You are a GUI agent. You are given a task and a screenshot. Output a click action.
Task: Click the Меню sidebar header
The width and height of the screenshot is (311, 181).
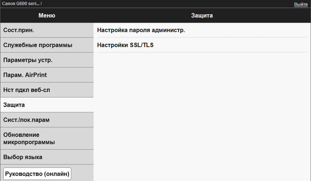coord(47,15)
